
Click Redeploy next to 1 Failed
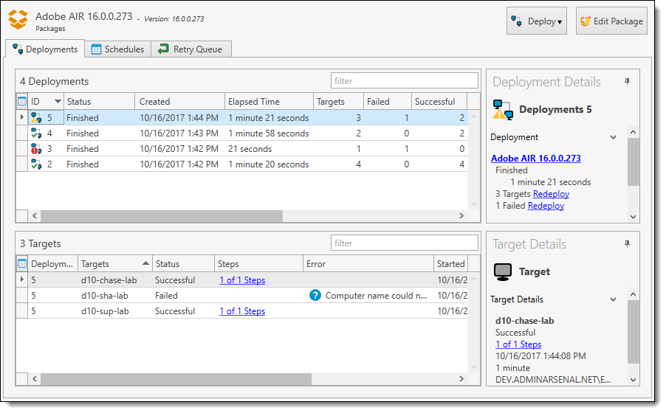click(x=546, y=206)
